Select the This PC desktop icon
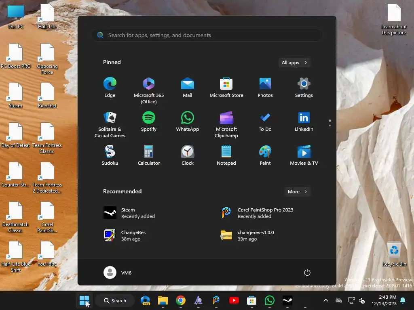414x310 pixels. (16, 16)
